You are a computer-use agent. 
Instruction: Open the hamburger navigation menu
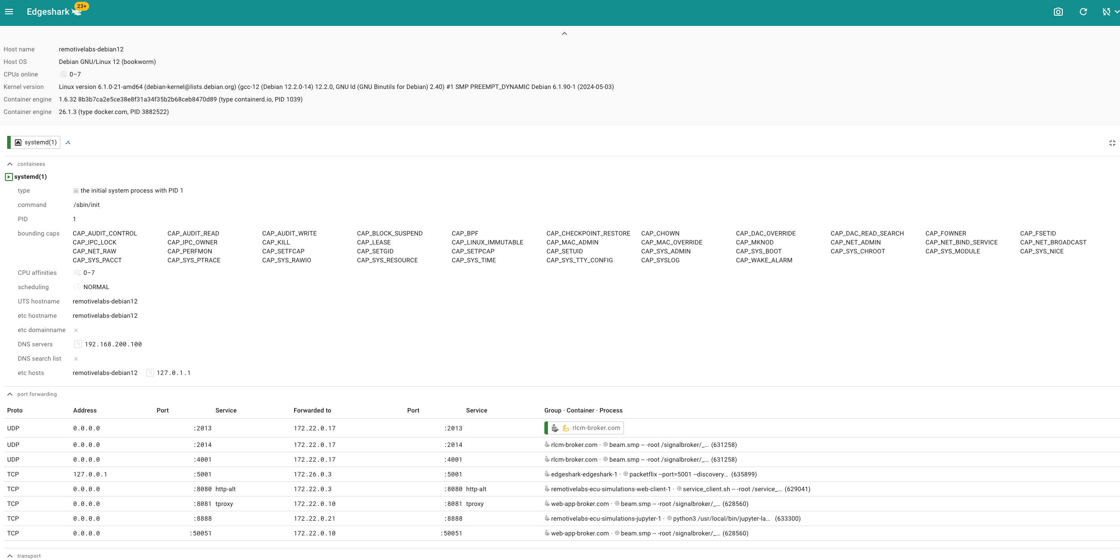9,12
